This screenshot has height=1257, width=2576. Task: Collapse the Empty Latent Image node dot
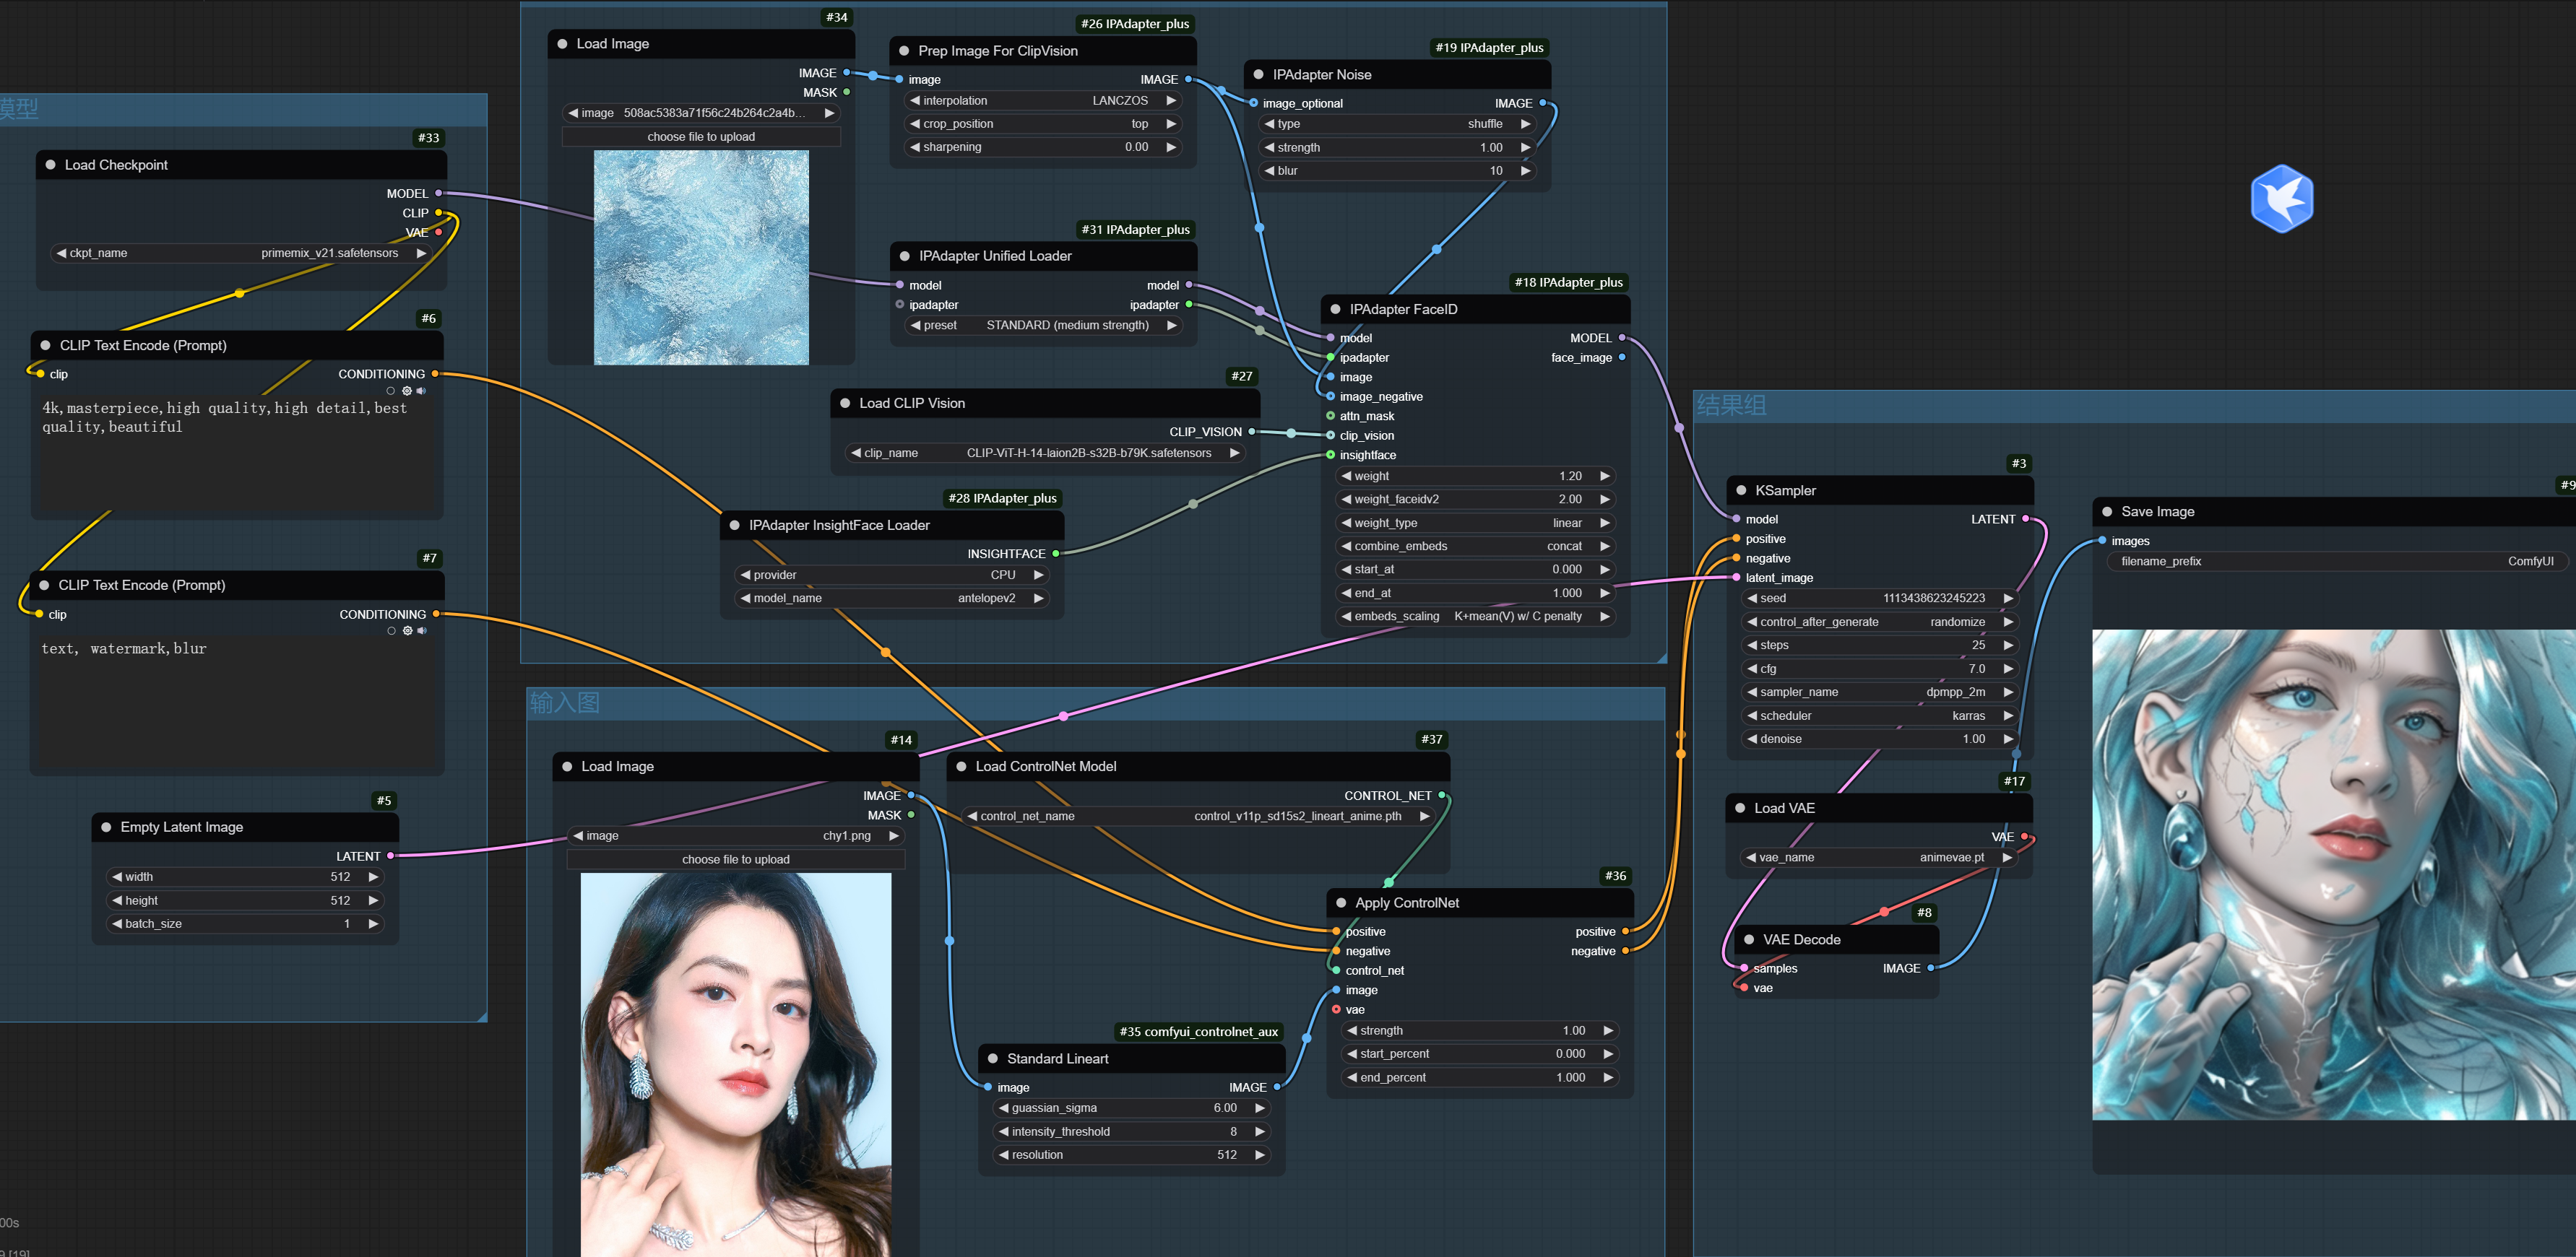coord(106,827)
